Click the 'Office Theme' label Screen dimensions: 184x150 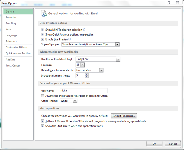coord(50,101)
